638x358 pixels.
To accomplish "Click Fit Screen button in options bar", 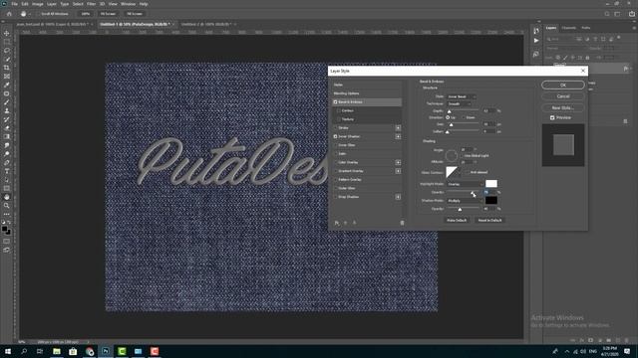I will click(x=109, y=14).
